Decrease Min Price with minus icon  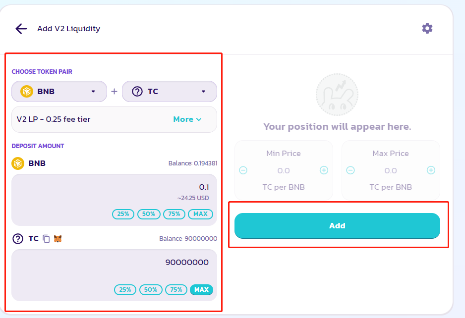[x=243, y=170]
